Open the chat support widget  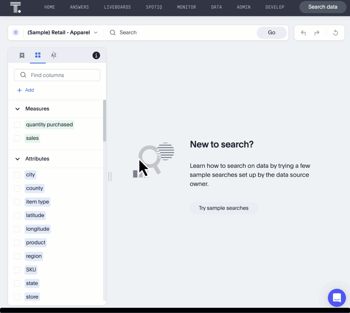(337, 298)
